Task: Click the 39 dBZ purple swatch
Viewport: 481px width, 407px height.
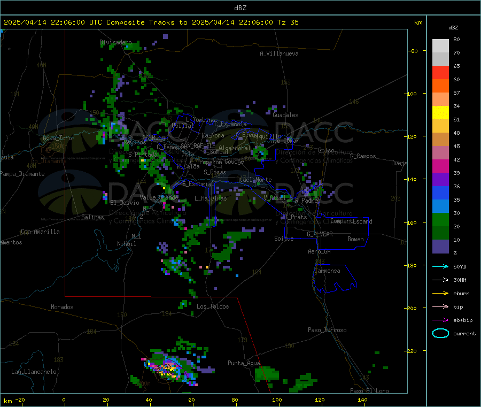Action: [440, 180]
